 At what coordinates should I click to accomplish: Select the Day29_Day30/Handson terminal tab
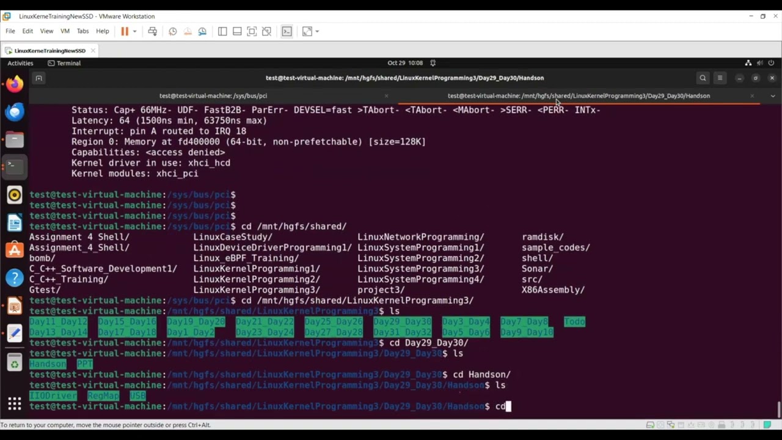tap(579, 96)
